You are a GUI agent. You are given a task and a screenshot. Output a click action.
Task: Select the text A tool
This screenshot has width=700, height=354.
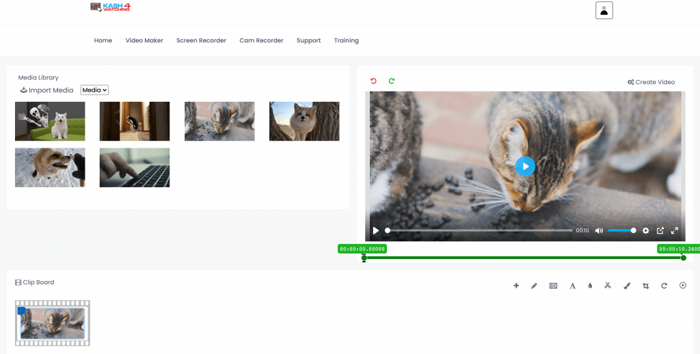pyautogui.click(x=572, y=286)
